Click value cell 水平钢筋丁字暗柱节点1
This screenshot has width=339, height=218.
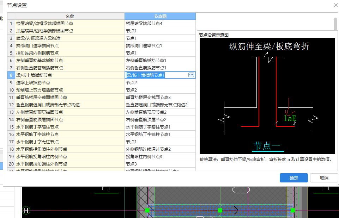pos(160,127)
